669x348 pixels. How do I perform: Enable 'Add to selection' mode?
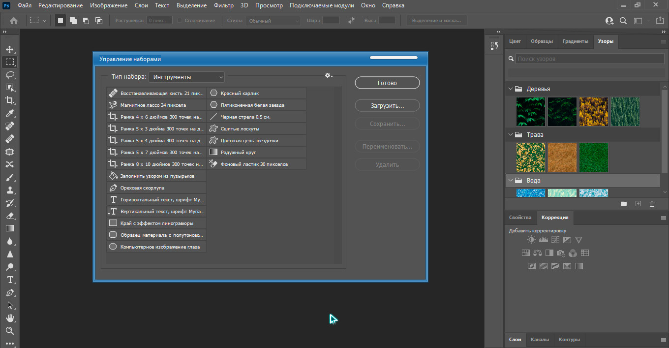tap(73, 21)
